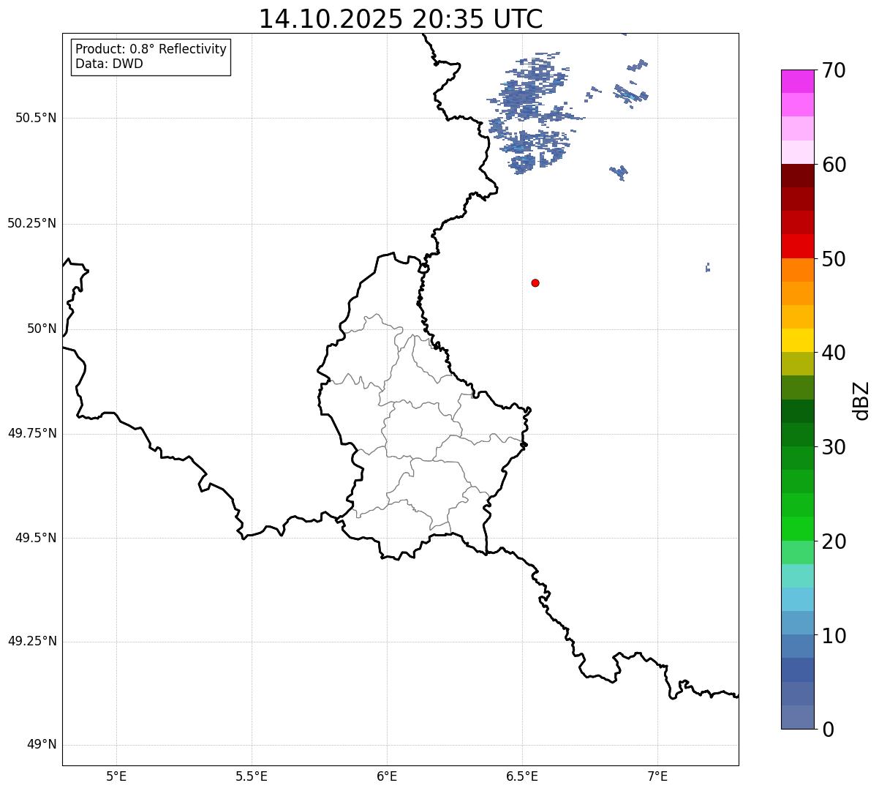Click the 10 tick label on colorbar
879x791 pixels.
(x=834, y=636)
